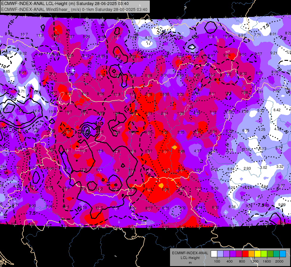Pick the orange legend swatch before 1200

click(x=251, y=254)
